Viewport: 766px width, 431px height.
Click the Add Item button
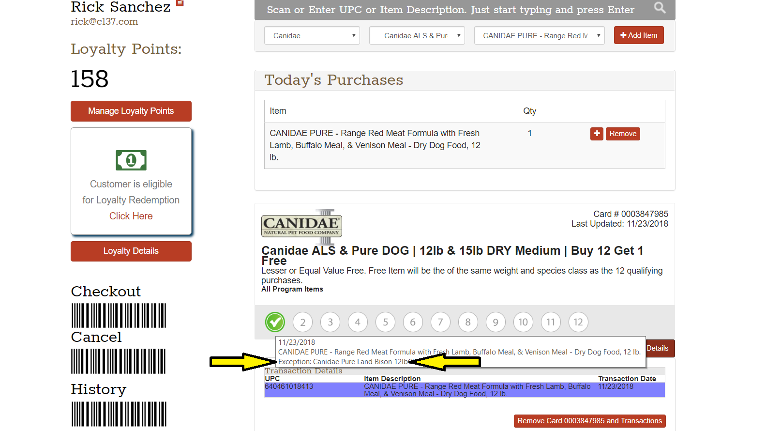pos(639,35)
